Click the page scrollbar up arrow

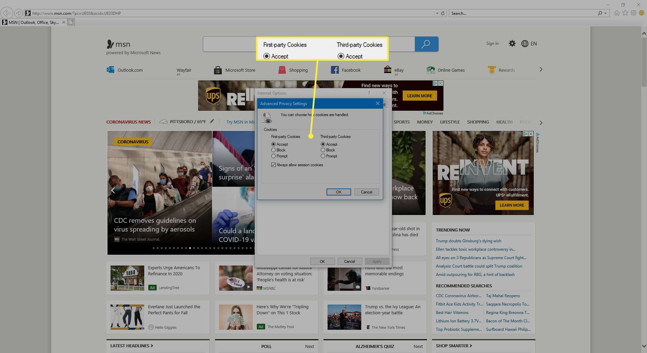644,33
